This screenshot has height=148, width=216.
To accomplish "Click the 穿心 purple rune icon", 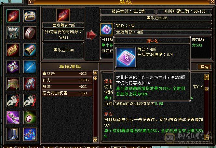I will click(x=106, y=29).
